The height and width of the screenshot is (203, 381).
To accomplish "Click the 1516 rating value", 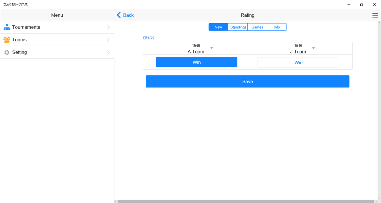I will tap(298, 46).
